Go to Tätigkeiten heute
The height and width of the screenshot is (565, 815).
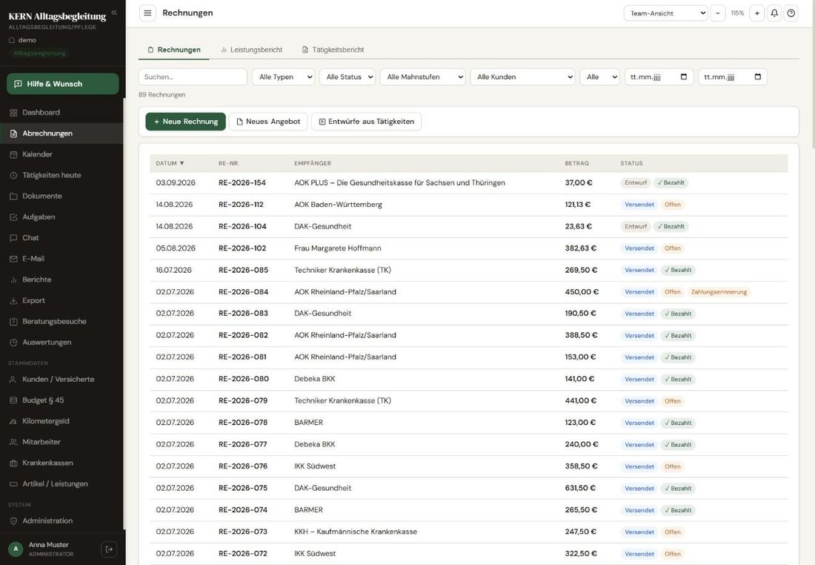pos(61,175)
